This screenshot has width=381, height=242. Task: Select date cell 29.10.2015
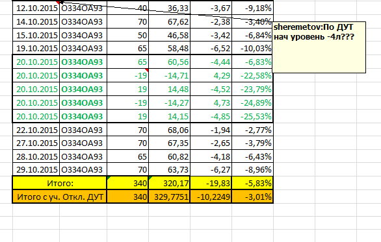(36, 169)
